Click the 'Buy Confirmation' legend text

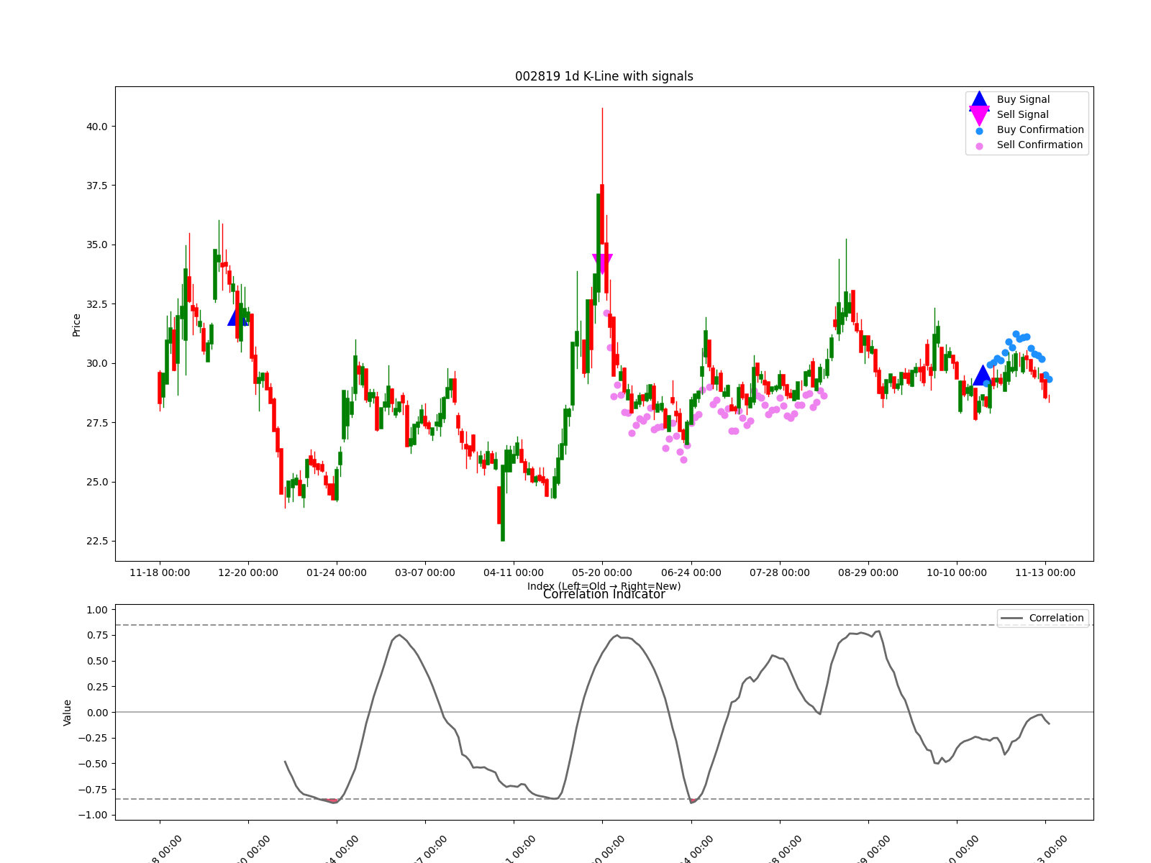(1039, 130)
